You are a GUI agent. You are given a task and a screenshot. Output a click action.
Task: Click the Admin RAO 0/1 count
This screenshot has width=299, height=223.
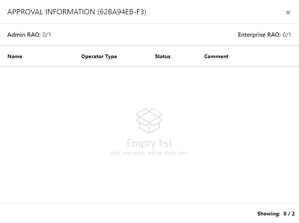point(47,35)
